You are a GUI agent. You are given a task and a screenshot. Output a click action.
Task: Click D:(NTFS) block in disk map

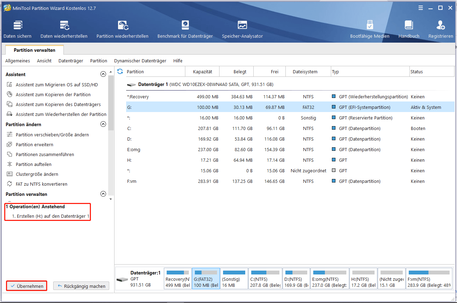click(297, 279)
